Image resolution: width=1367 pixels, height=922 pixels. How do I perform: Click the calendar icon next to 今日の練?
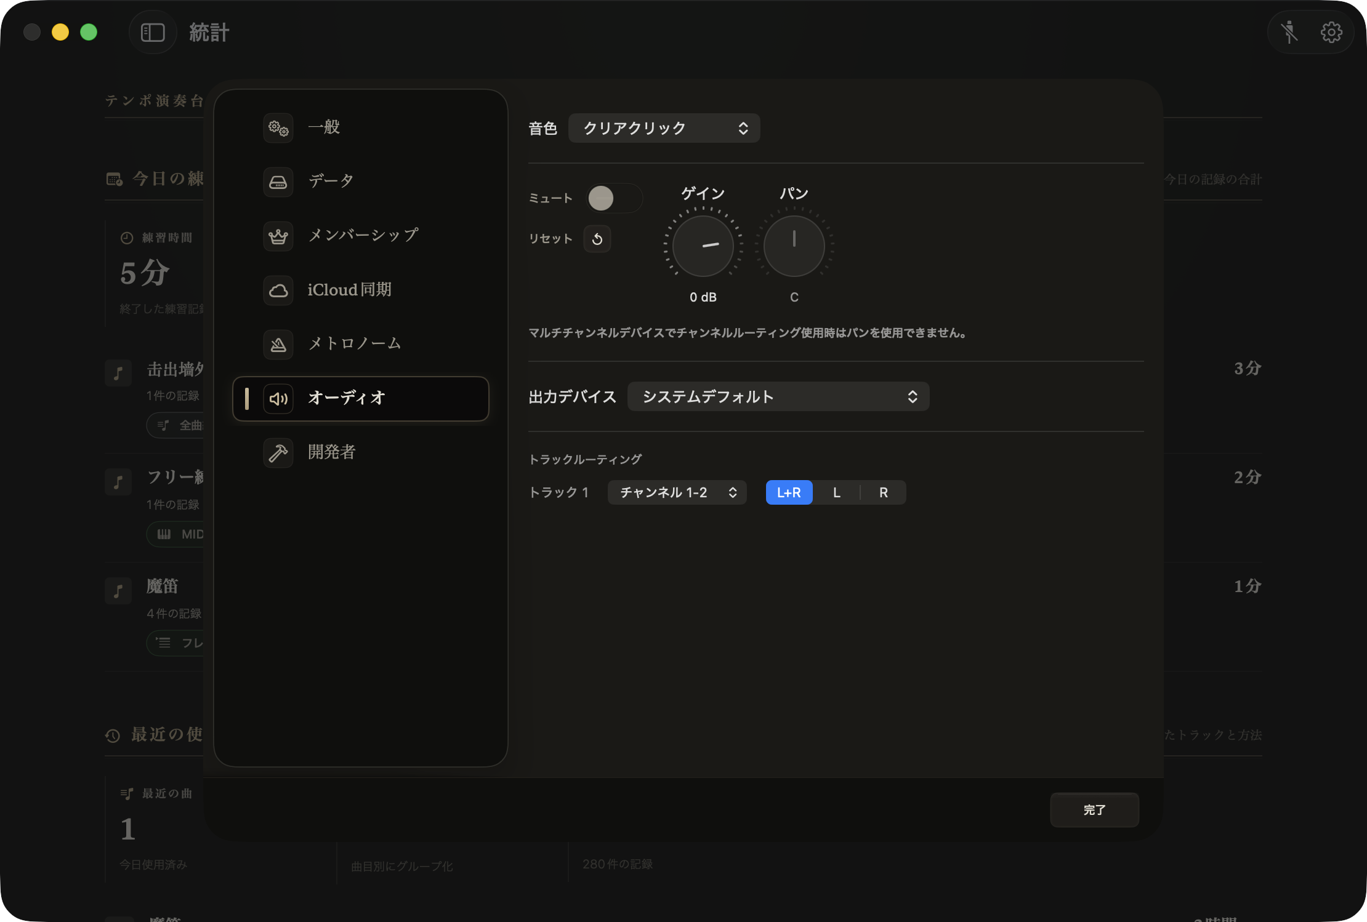click(x=114, y=179)
